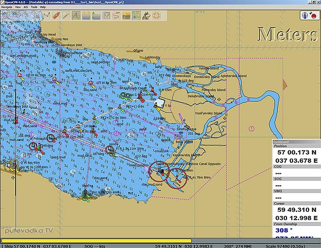The image size is (321, 248).
Task: Toggle tides display green up-arrow icon
Action: click(96, 16)
